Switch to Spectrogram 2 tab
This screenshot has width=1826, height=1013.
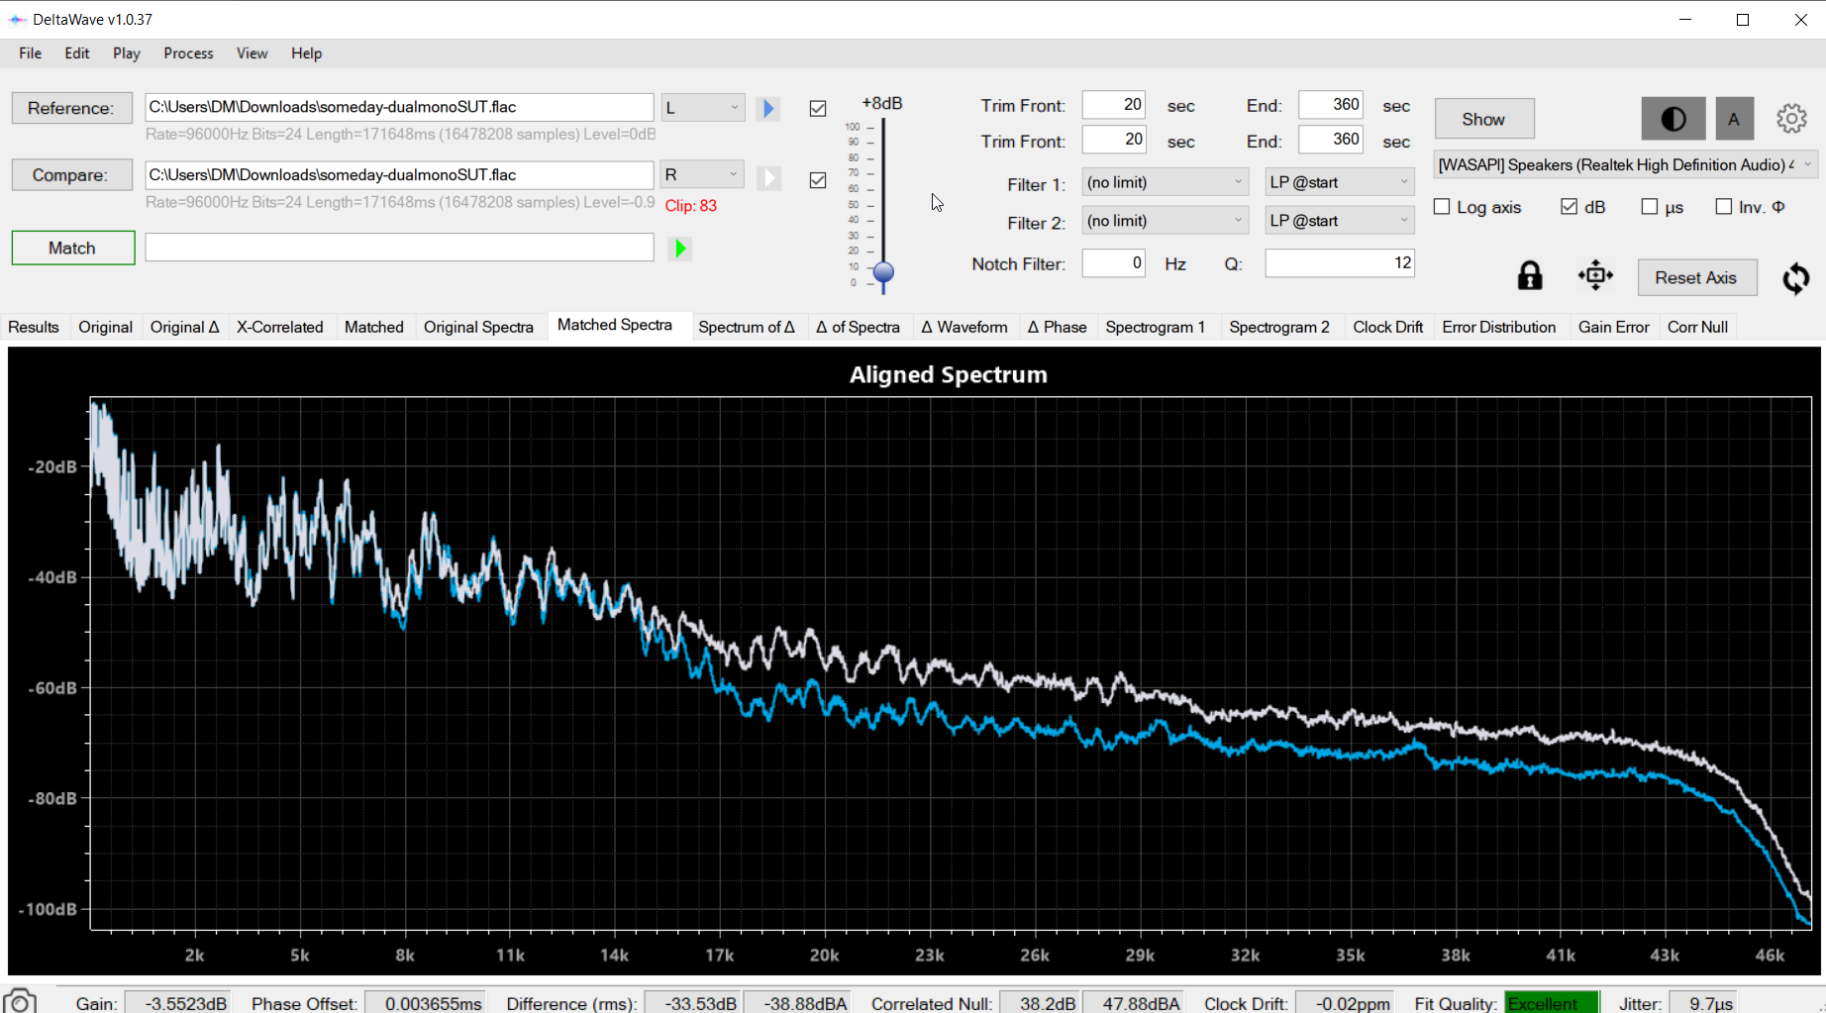point(1279,327)
